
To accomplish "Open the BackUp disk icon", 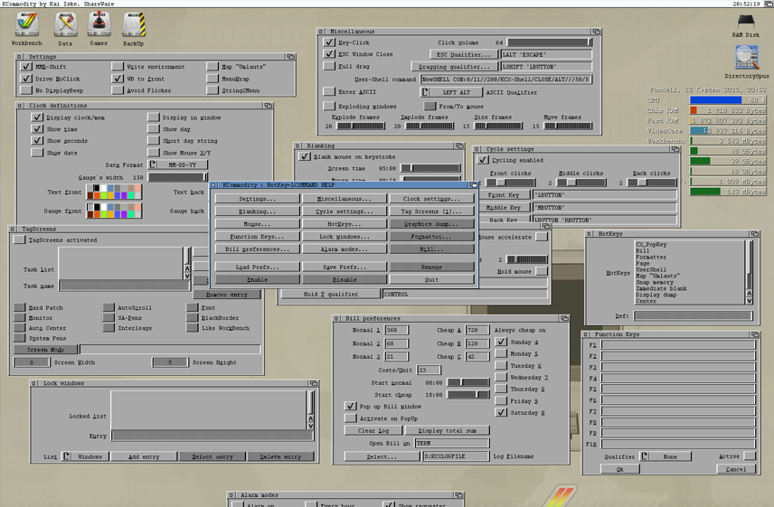I will pyautogui.click(x=133, y=24).
